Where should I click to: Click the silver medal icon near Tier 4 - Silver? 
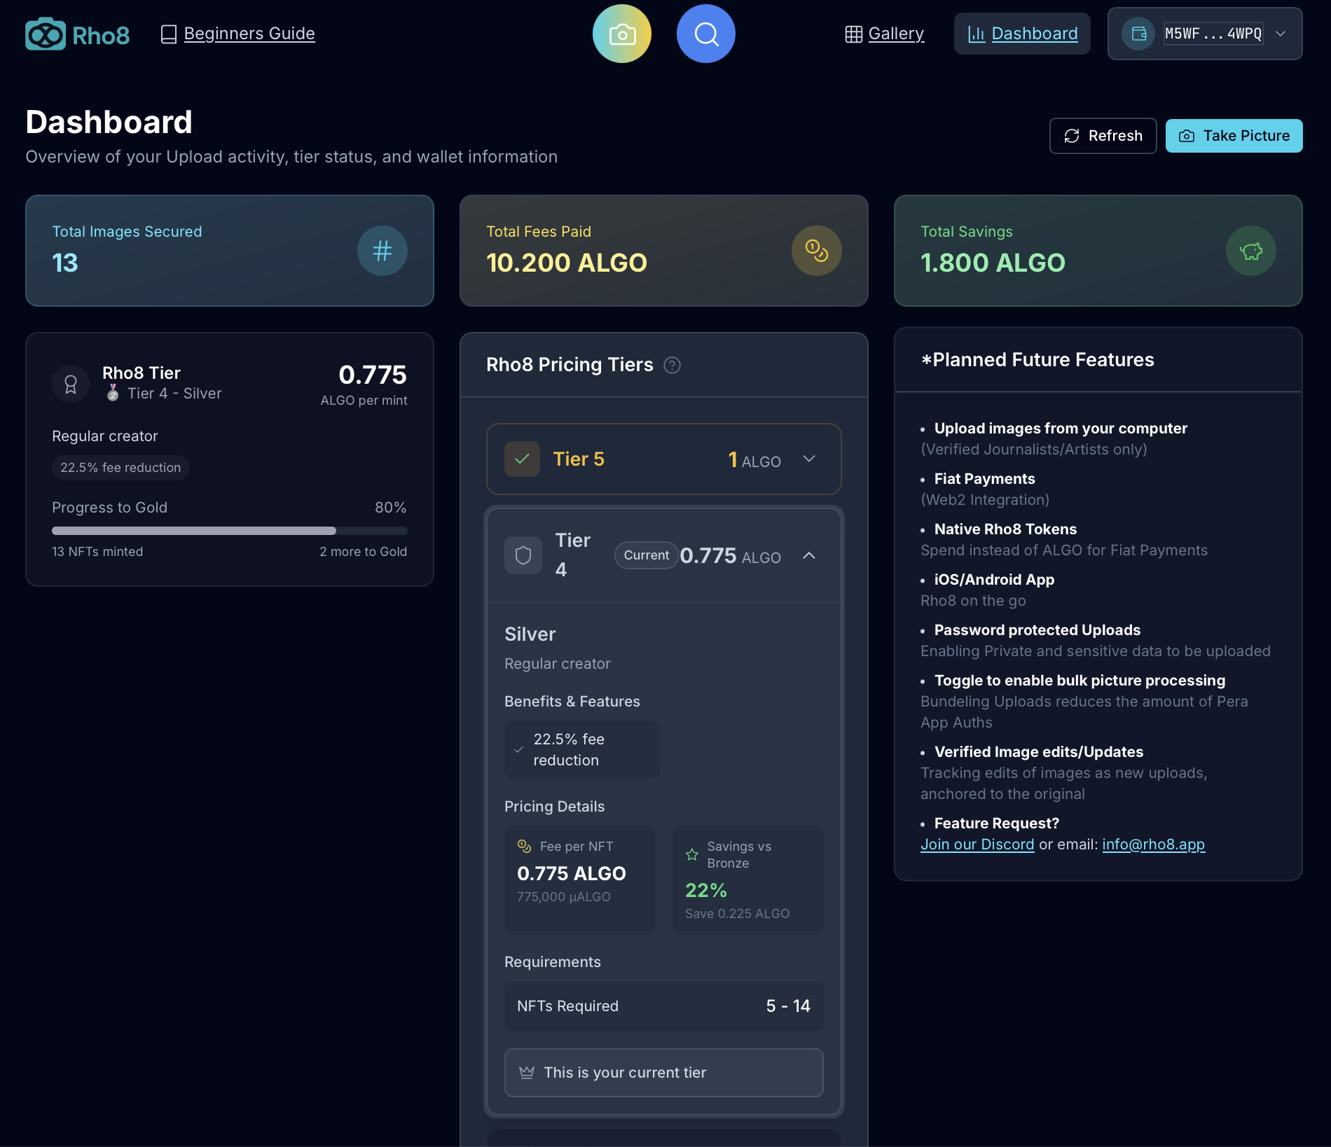click(x=113, y=393)
